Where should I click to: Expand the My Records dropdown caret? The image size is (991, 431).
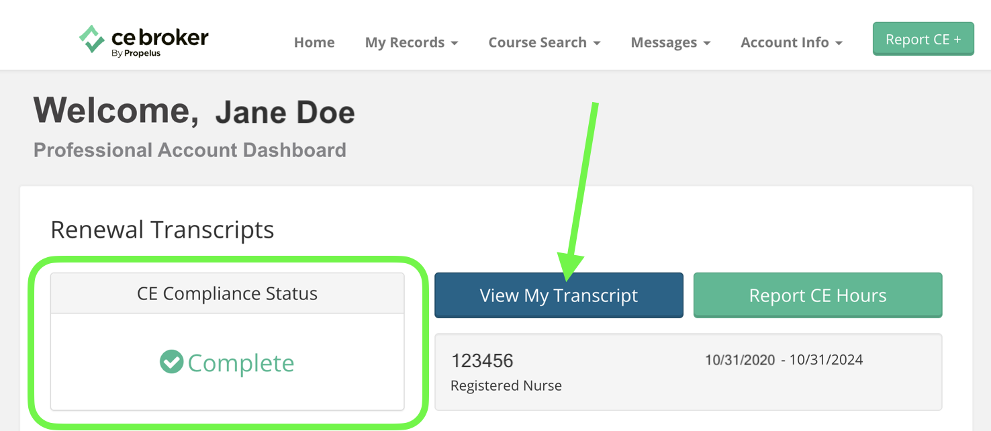455,43
